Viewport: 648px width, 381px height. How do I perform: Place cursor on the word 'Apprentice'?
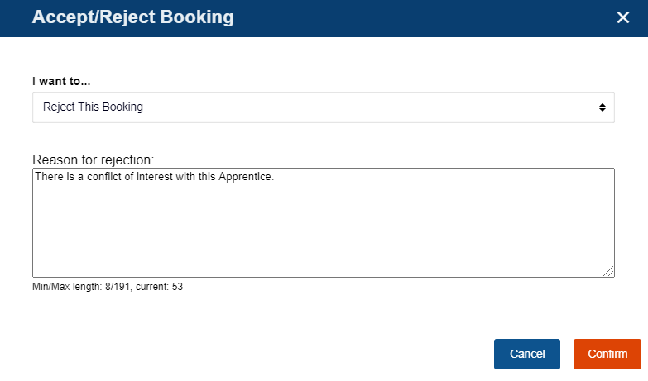click(245, 176)
